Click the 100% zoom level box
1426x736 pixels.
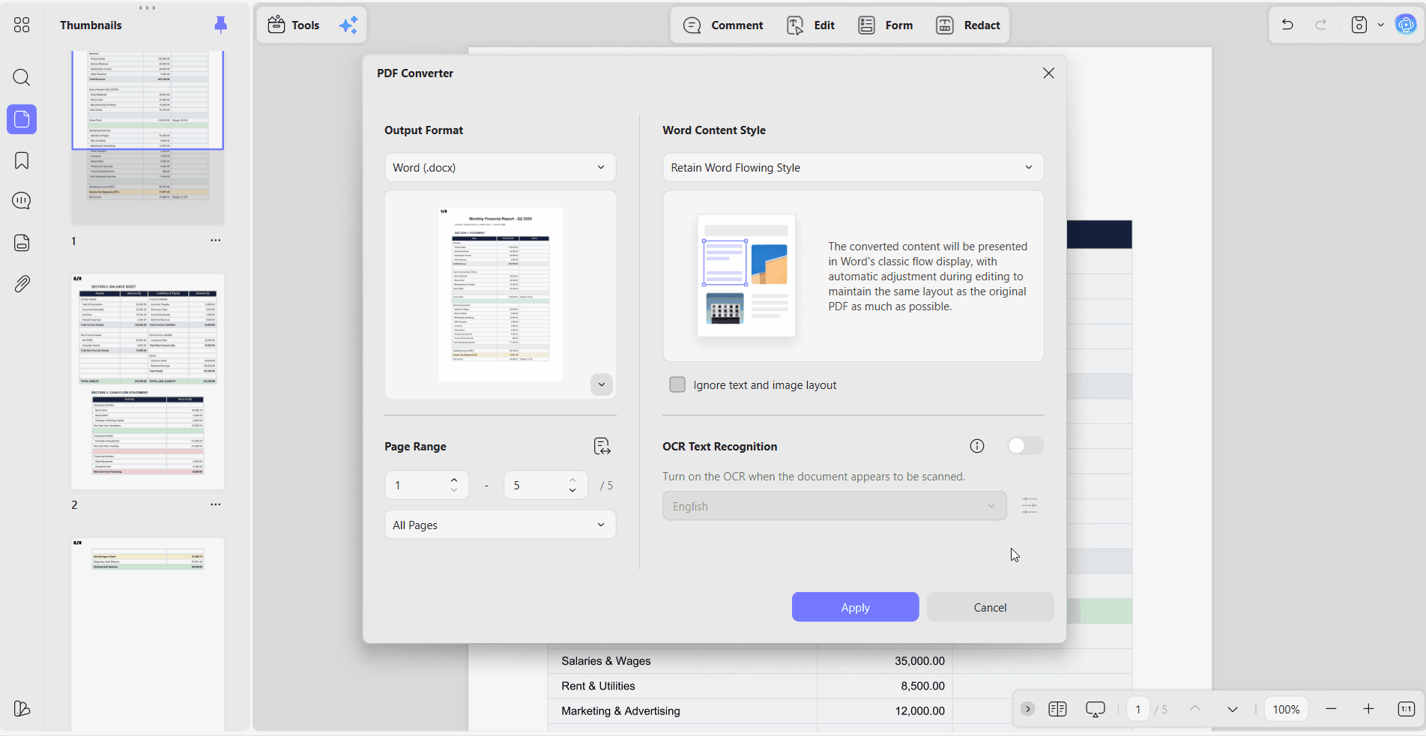tap(1286, 709)
